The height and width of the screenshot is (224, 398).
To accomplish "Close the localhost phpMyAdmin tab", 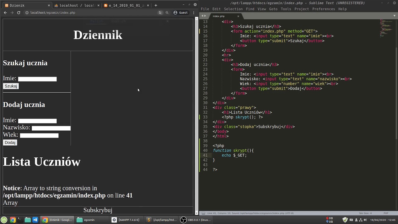I will coord(99,5).
